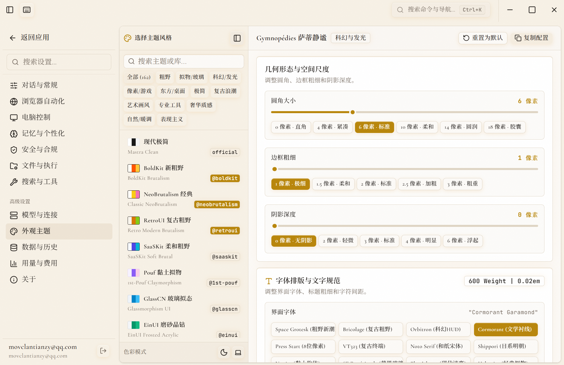Viewport: 564px width, 365px height.
Task: Filter themes by 像素/游戏 tag
Action: coord(139,91)
